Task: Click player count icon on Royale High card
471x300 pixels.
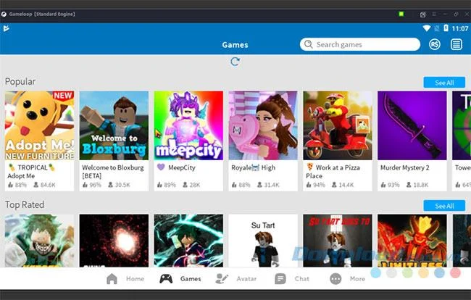Action: coord(260,185)
